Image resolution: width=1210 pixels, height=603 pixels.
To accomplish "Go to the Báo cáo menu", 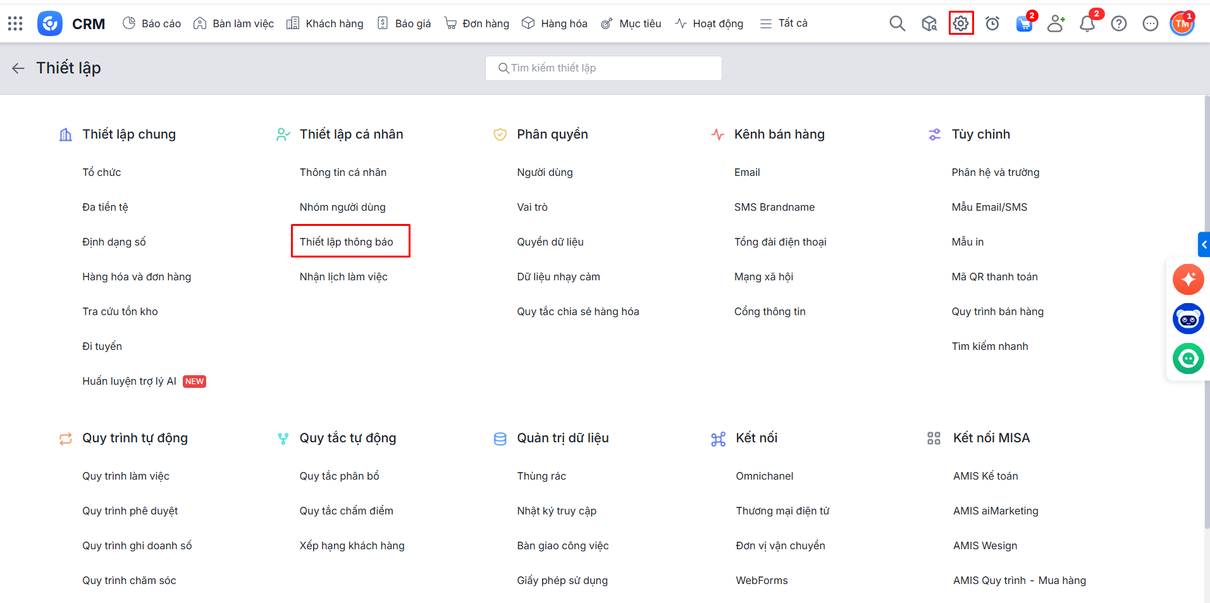I will 152,23.
